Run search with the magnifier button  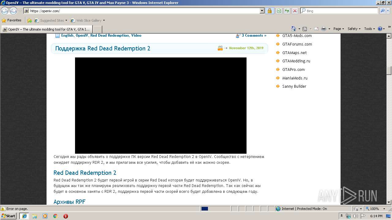[382, 11]
